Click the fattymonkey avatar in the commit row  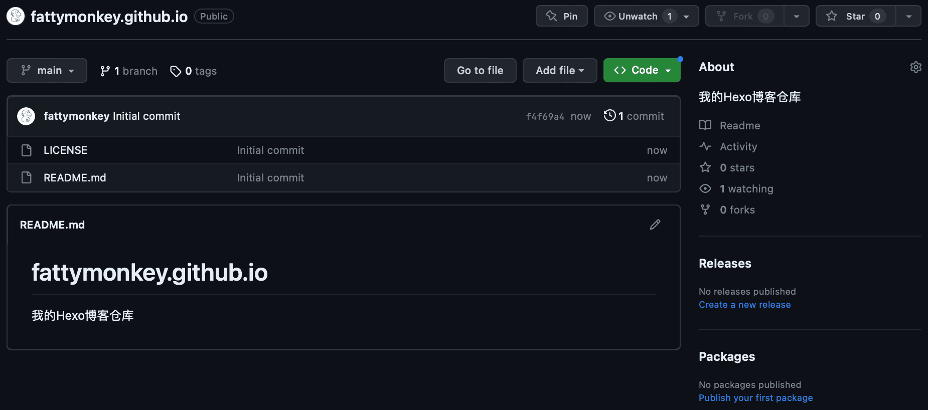26,116
